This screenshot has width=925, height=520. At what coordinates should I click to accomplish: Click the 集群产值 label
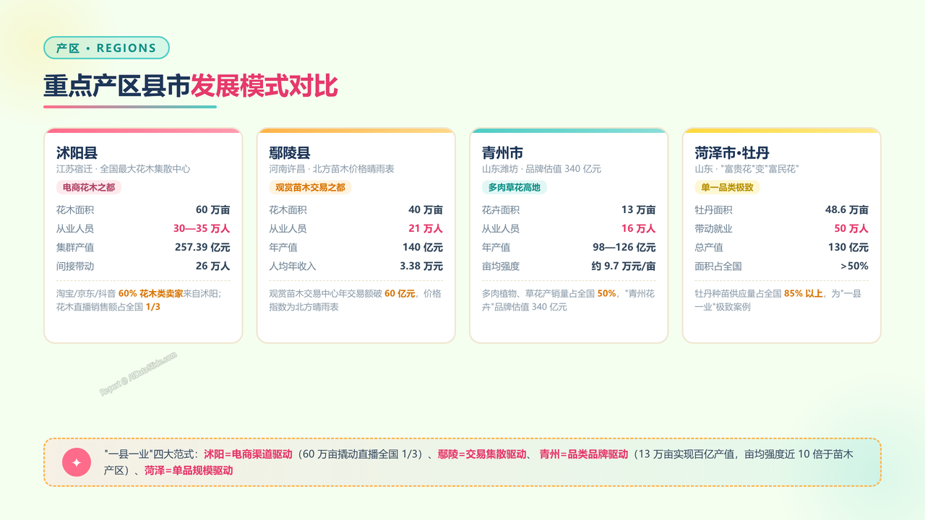tap(75, 247)
